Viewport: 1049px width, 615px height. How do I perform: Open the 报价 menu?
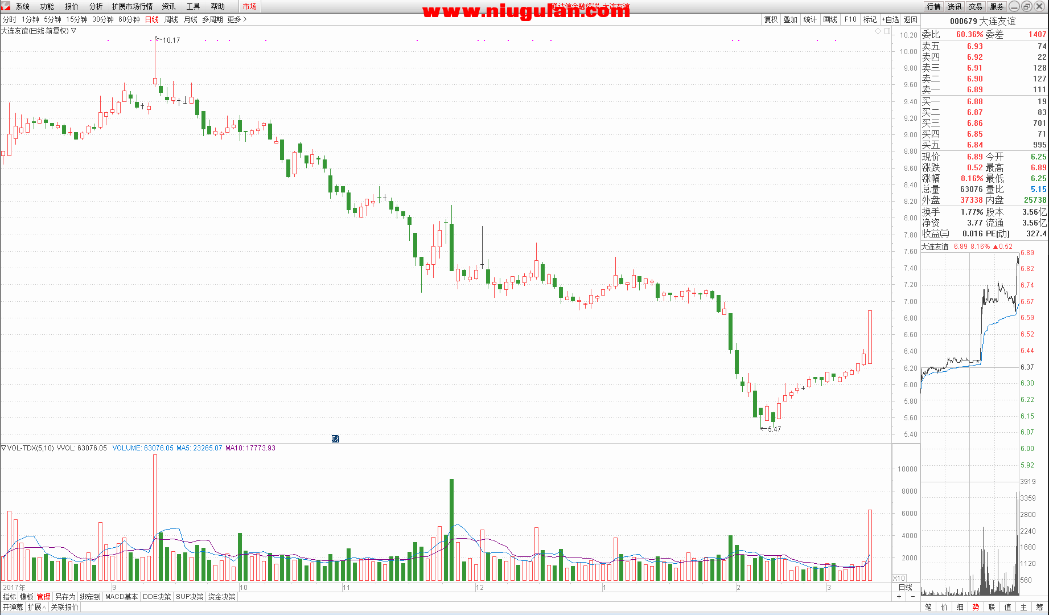72,6
